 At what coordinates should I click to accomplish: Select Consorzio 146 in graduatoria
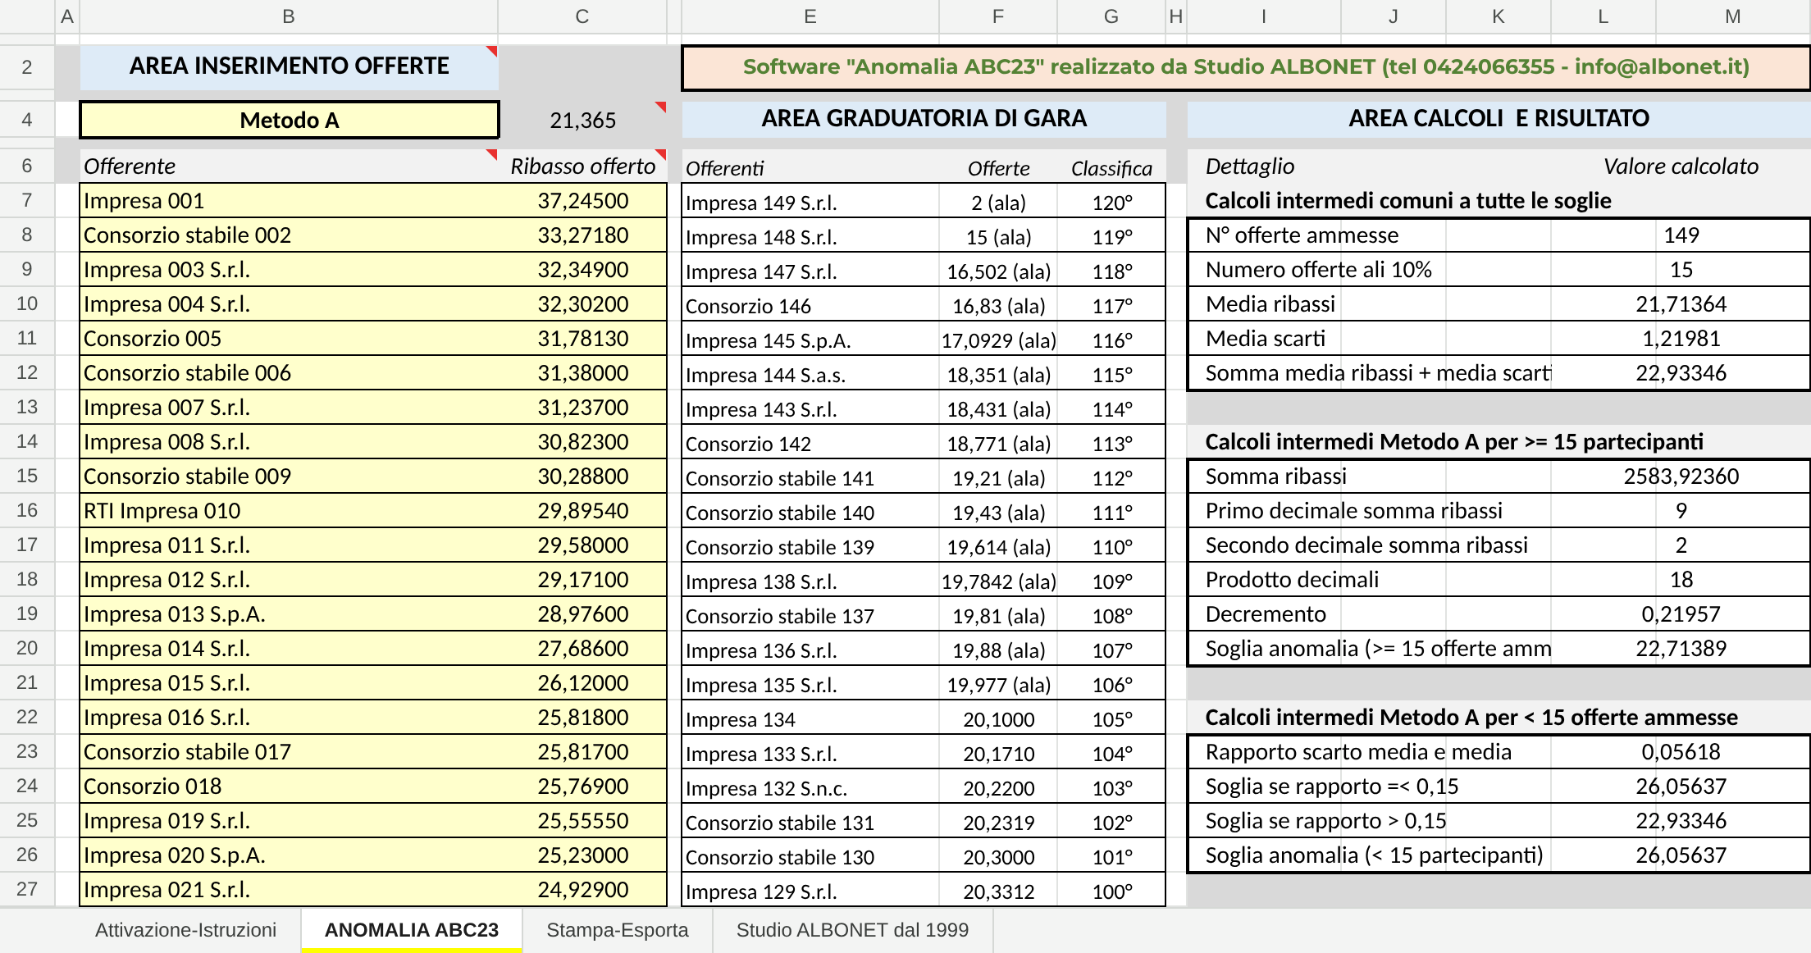[x=810, y=305]
